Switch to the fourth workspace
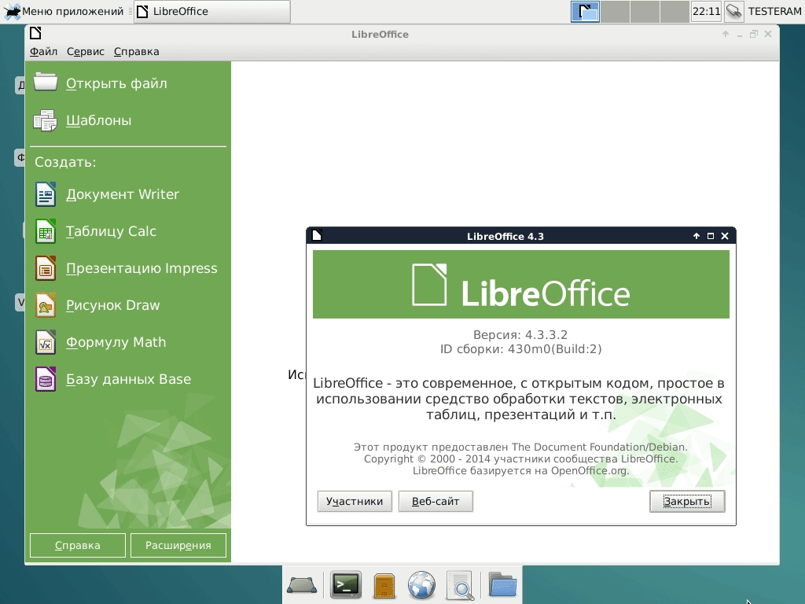This screenshot has width=805, height=604. tap(674, 11)
